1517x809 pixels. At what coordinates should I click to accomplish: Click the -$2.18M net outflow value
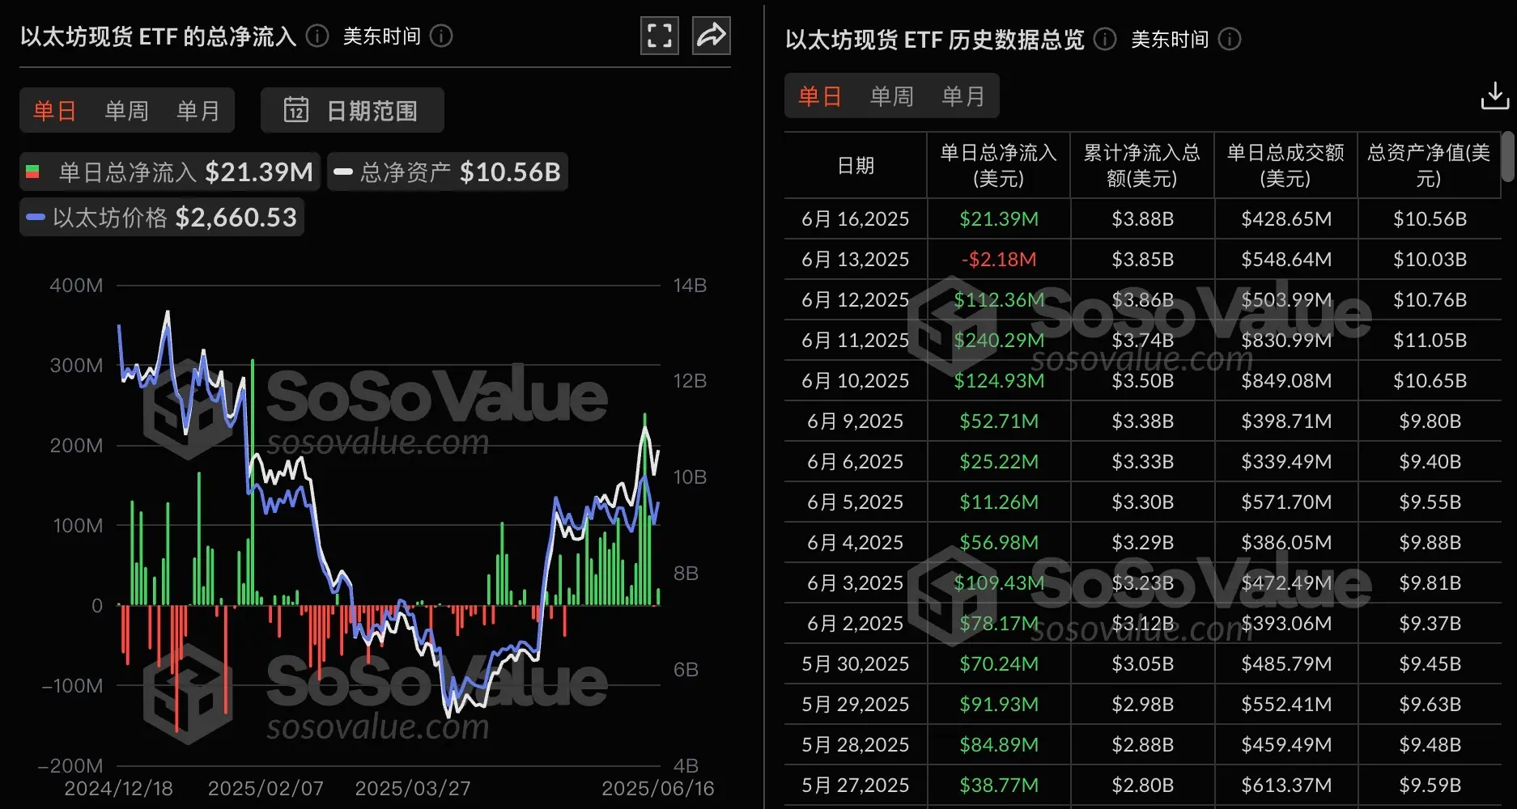(999, 259)
